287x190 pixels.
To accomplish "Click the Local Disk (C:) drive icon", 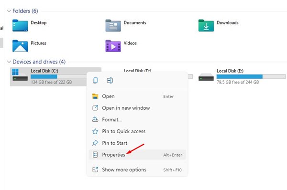I will (x=20, y=75).
